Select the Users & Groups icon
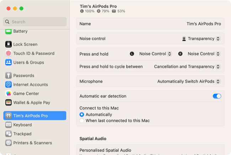231x155 pixels. click(9, 62)
